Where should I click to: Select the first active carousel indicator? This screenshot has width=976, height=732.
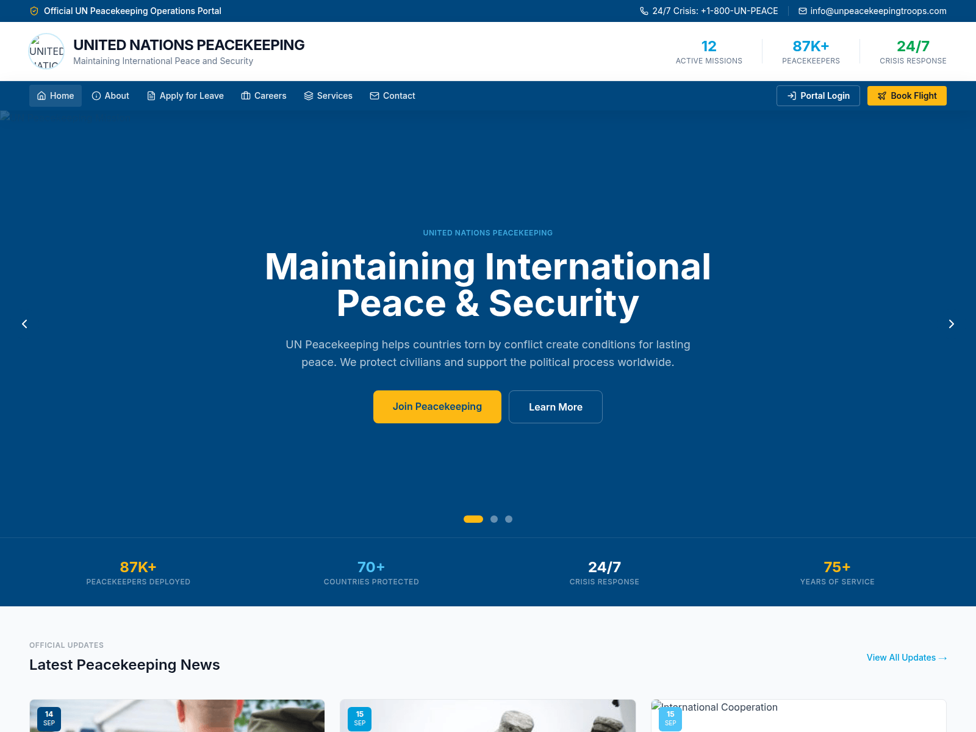473,519
